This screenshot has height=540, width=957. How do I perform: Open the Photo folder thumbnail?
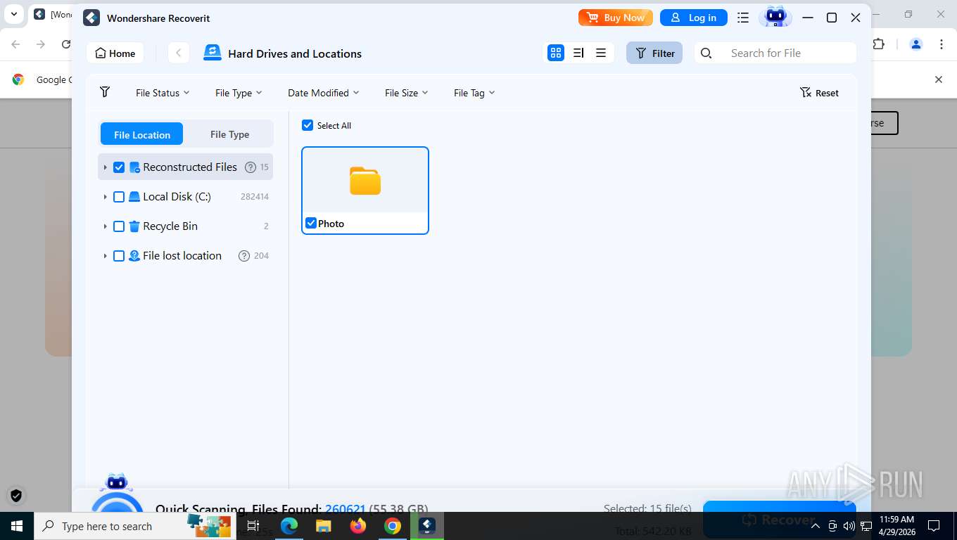pyautogui.click(x=365, y=181)
